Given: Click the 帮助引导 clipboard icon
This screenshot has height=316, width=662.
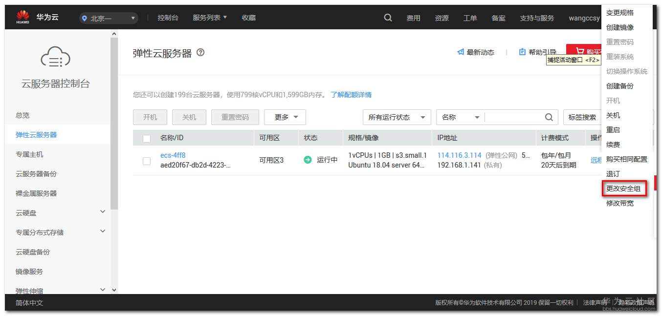Looking at the screenshot, I should (522, 52).
